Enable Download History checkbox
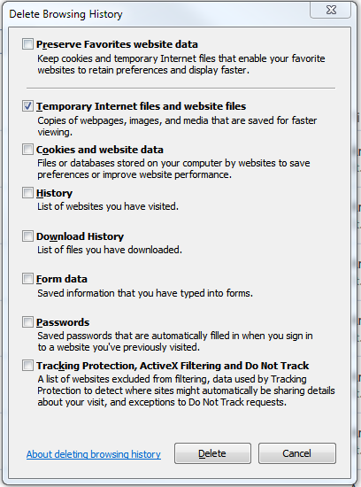 coord(27,236)
